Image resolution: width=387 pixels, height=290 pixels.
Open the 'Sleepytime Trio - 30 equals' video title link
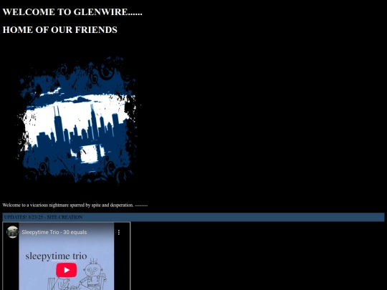(54, 232)
